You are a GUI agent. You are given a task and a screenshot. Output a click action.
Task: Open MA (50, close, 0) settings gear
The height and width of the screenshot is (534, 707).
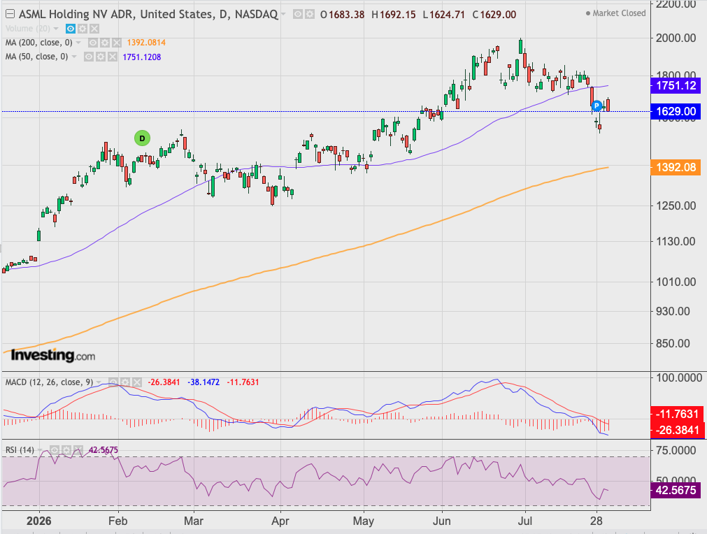point(101,57)
